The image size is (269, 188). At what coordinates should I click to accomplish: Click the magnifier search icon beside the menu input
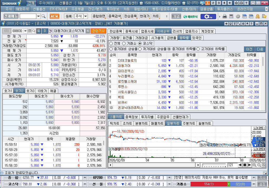click(44, 16)
